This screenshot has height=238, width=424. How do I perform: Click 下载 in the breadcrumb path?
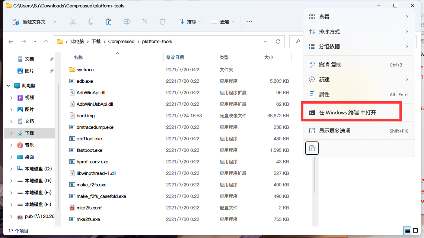pos(96,42)
